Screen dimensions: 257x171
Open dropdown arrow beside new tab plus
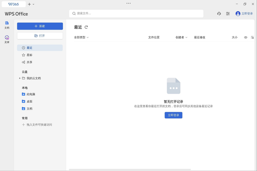click(x=34, y=4)
